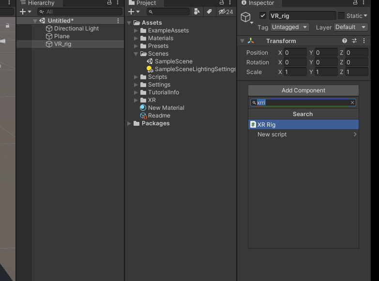379x281 pixels.
Task: Select the Readme asset
Action: click(159, 116)
